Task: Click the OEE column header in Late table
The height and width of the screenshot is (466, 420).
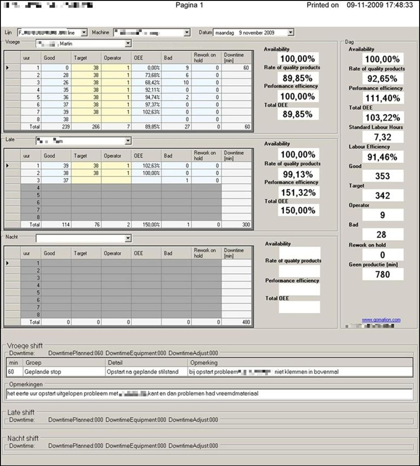Action: (x=146, y=156)
